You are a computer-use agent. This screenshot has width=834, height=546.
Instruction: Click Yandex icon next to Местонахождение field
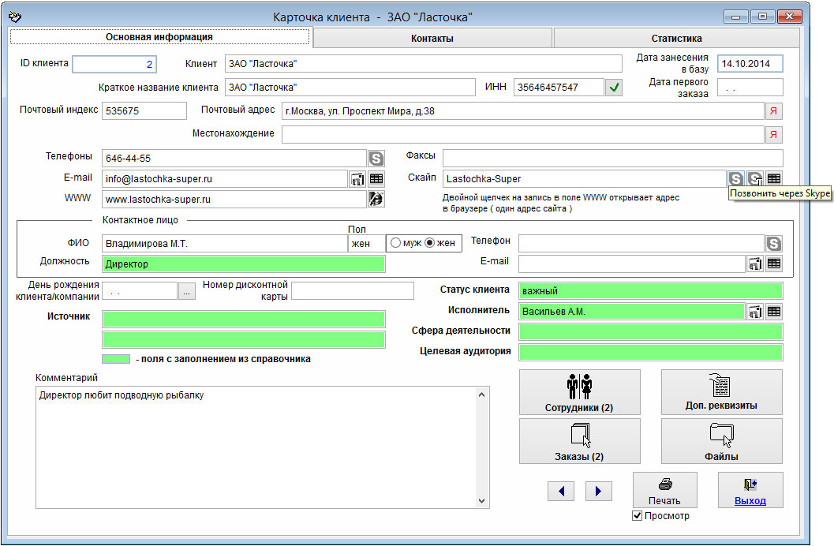click(x=774, y=135)
